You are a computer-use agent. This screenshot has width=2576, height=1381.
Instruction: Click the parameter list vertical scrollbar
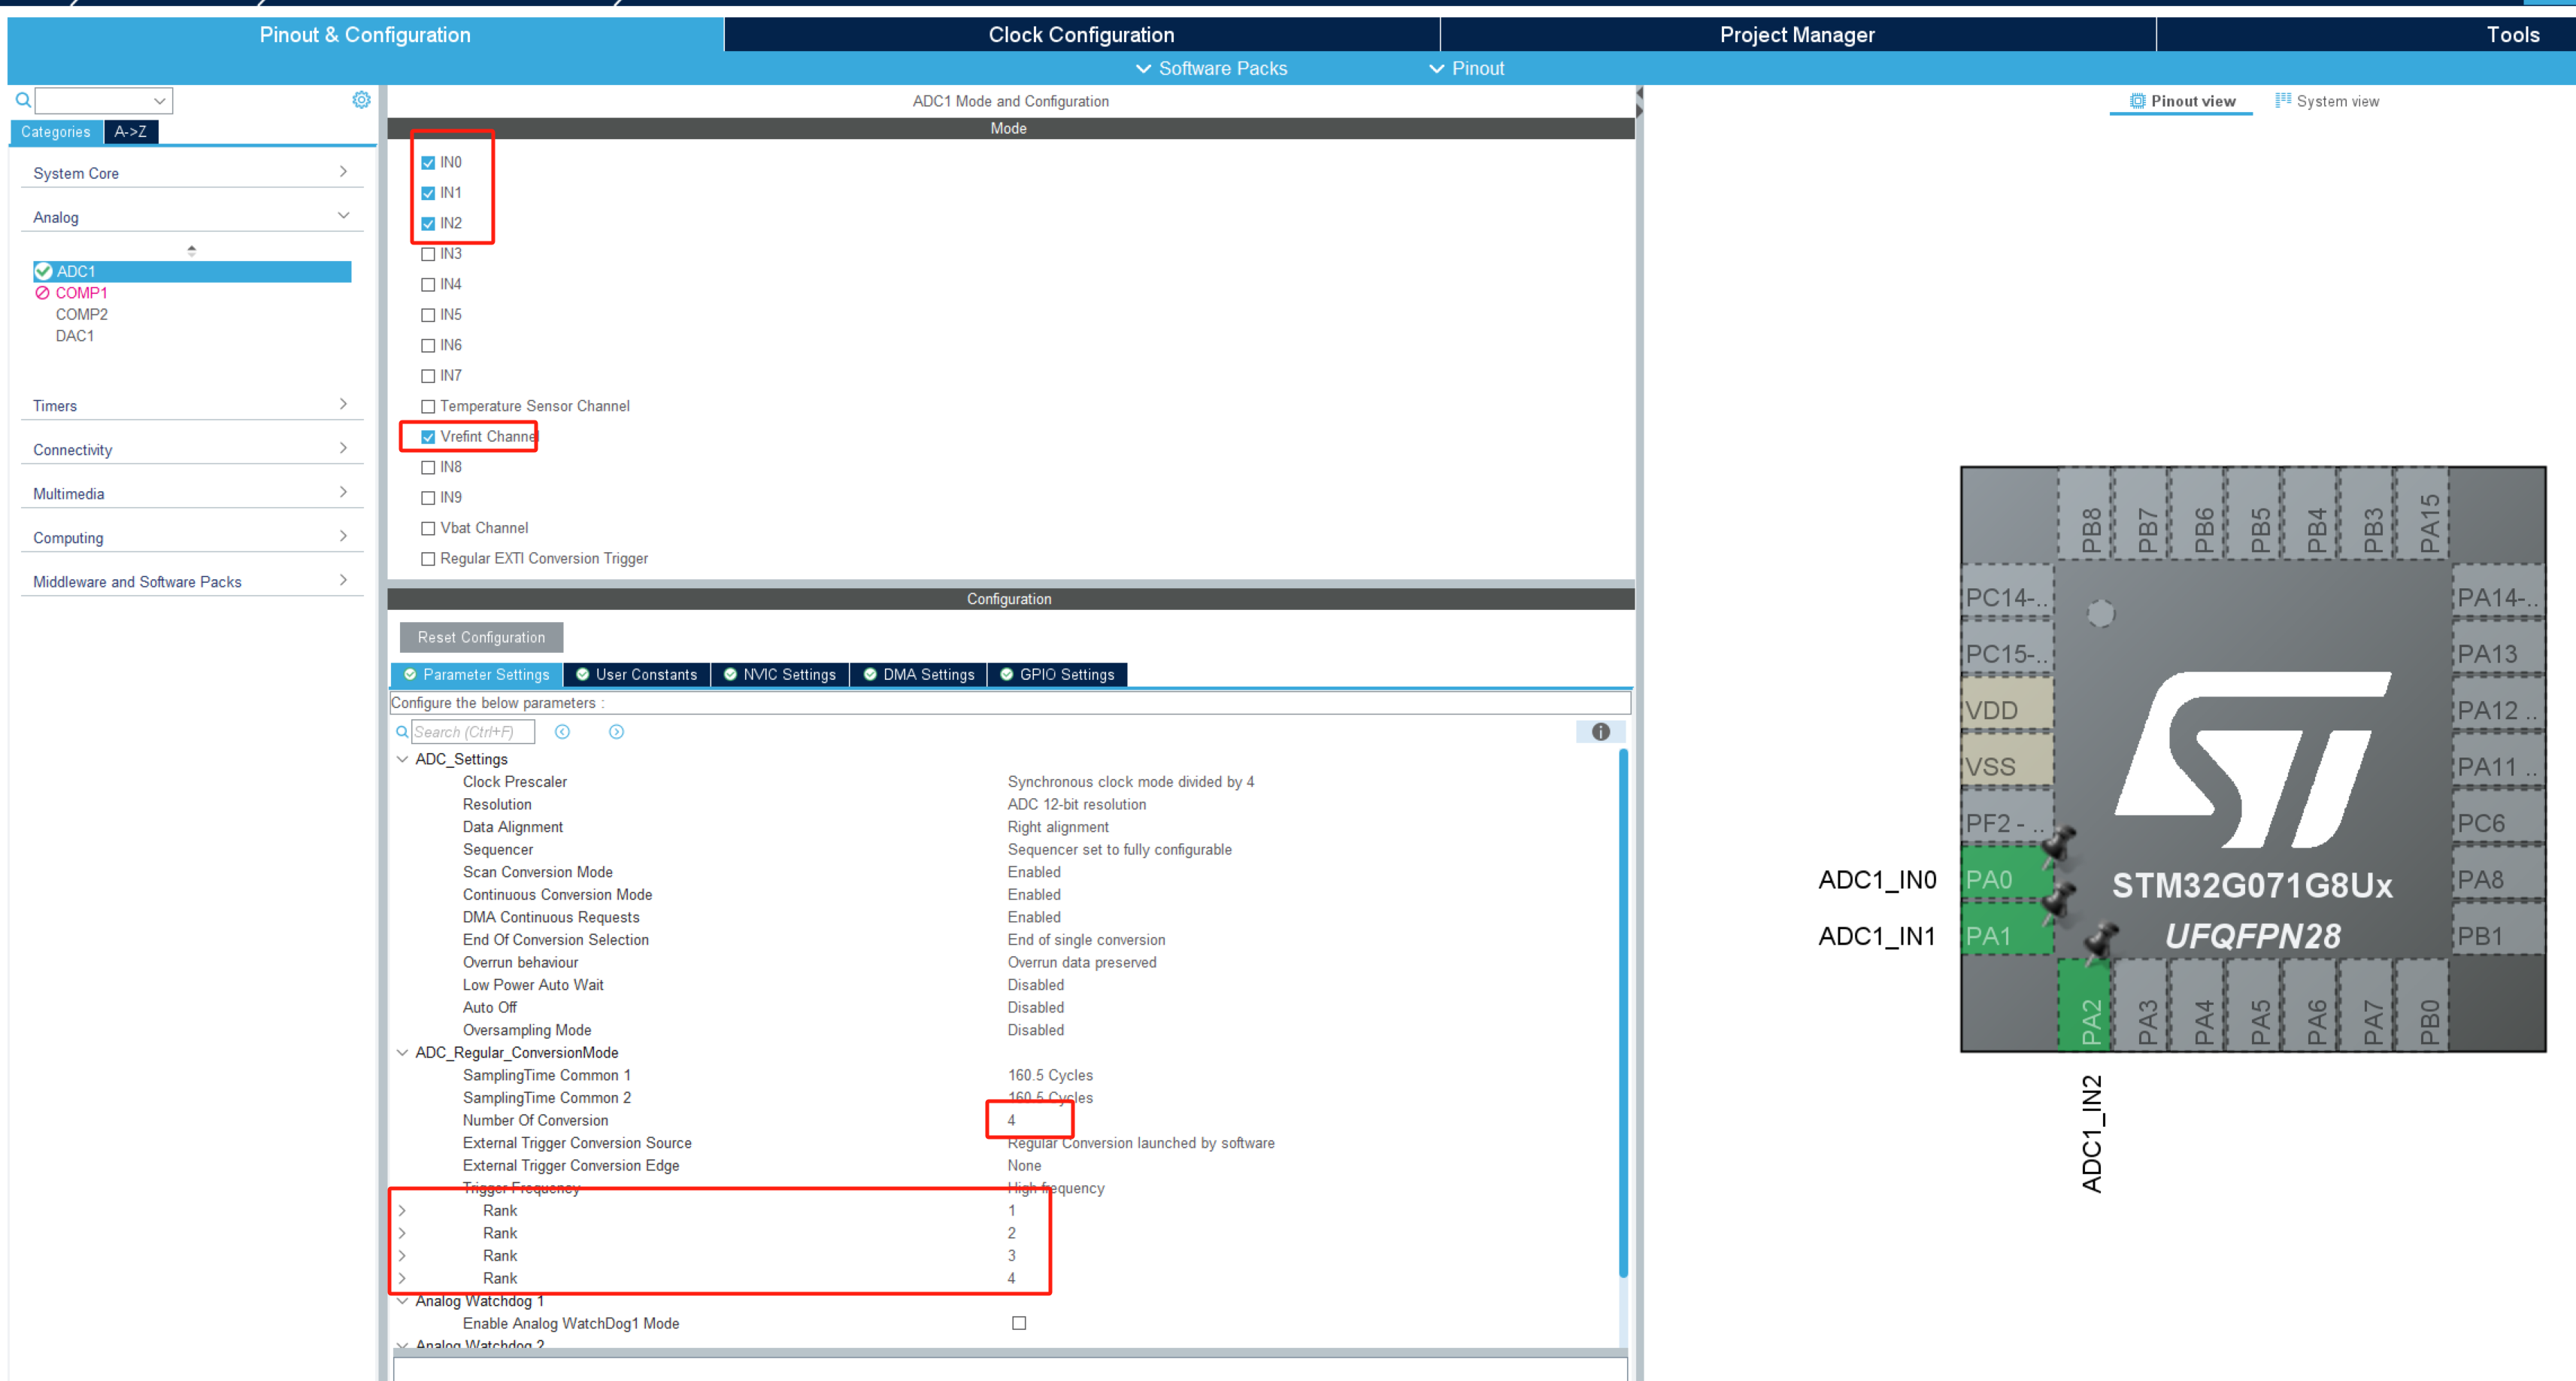pos(1622,1011)
